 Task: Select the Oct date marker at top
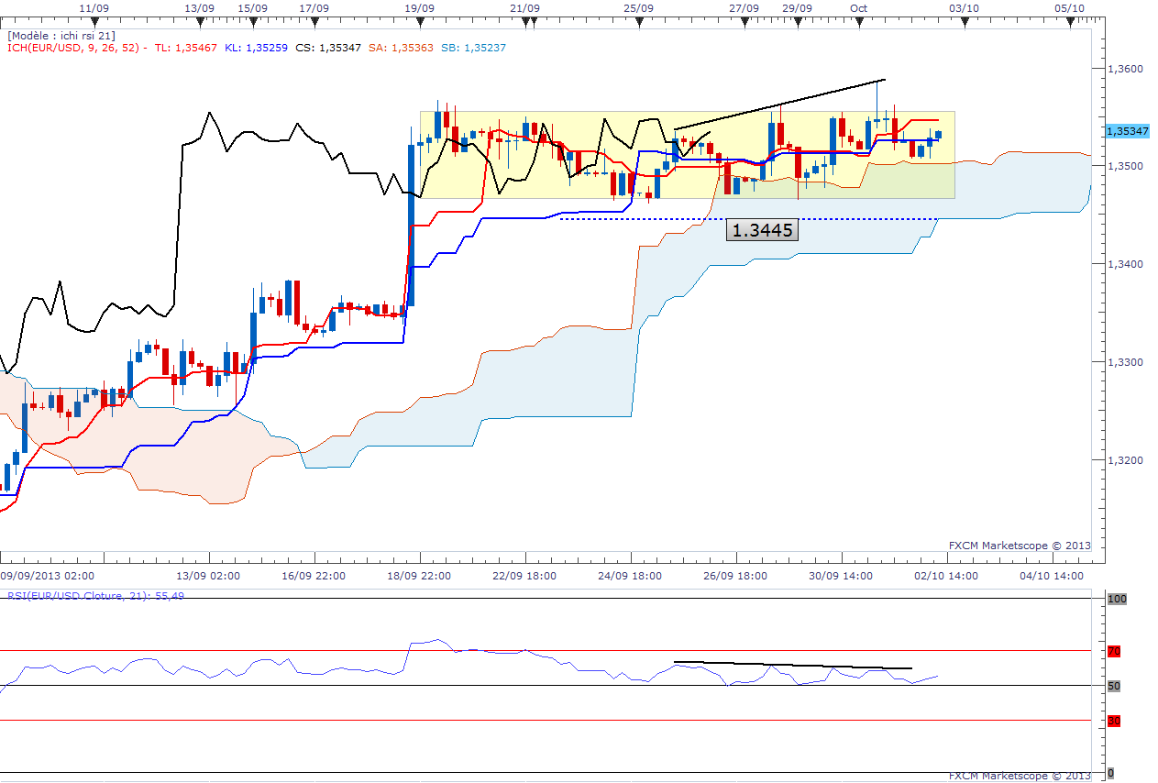pos(859,7)
